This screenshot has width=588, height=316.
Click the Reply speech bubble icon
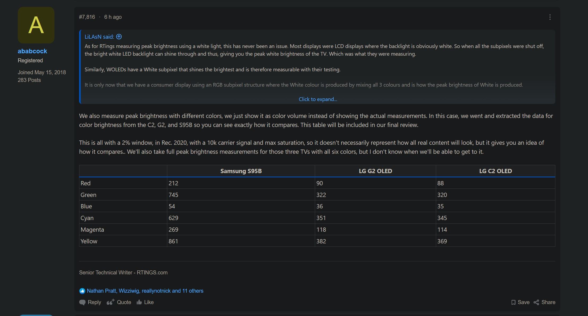coord(82,302)
